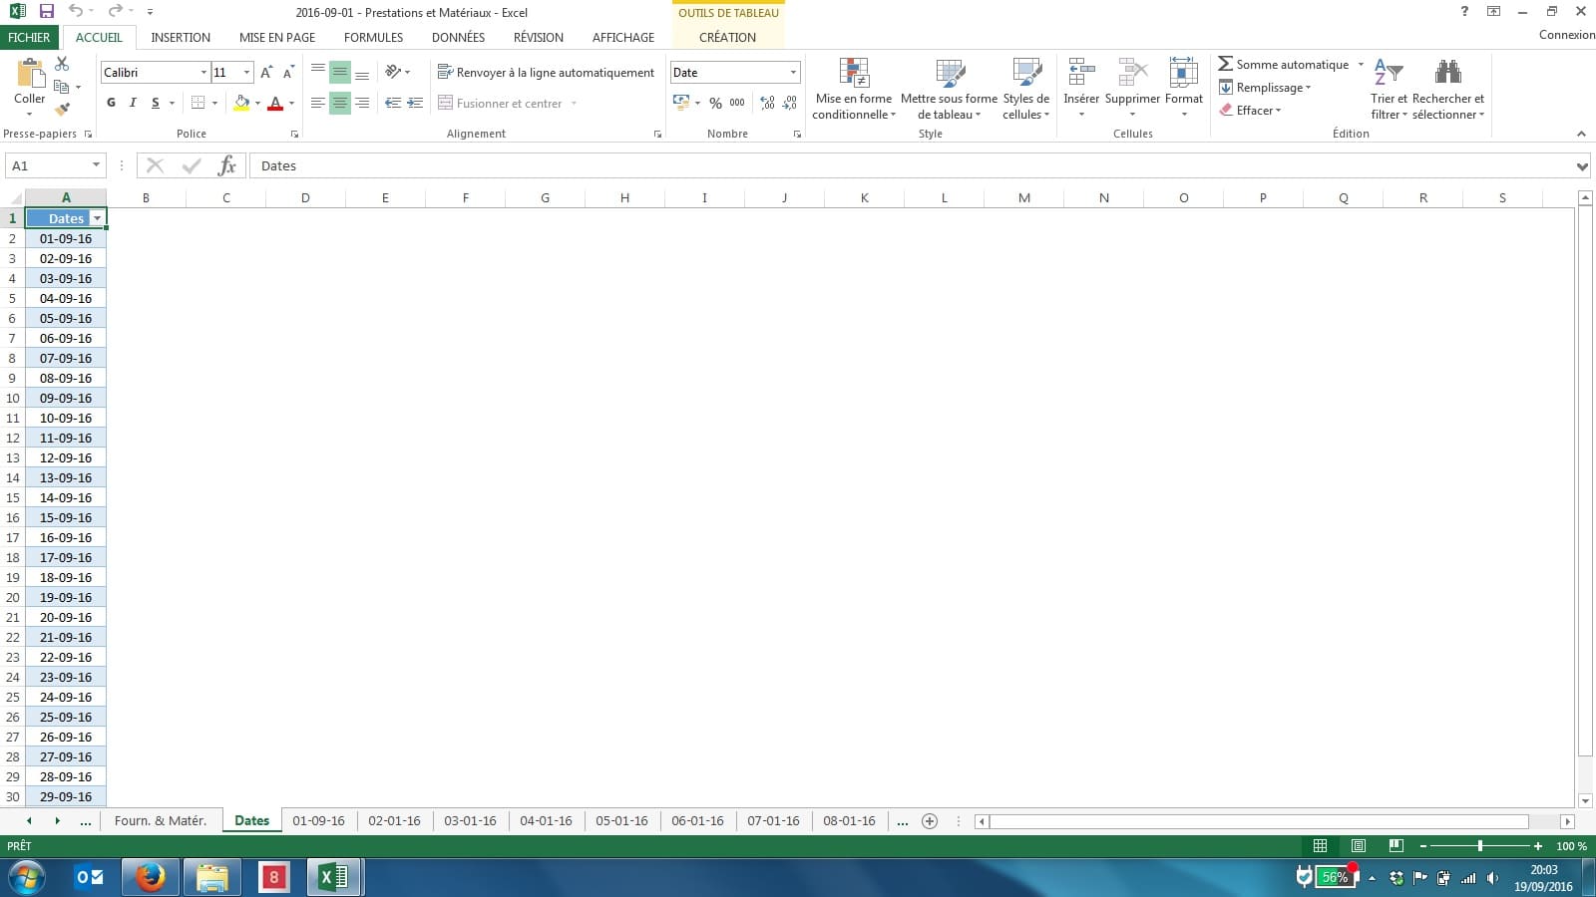1596x897 pixels.
Task: Click the Find and Select binoculars
Action: (x=1447, y=73)
